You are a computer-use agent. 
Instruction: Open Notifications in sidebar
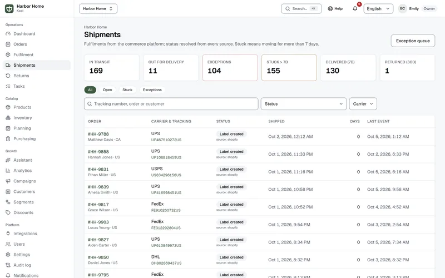[x=37, y=275]
